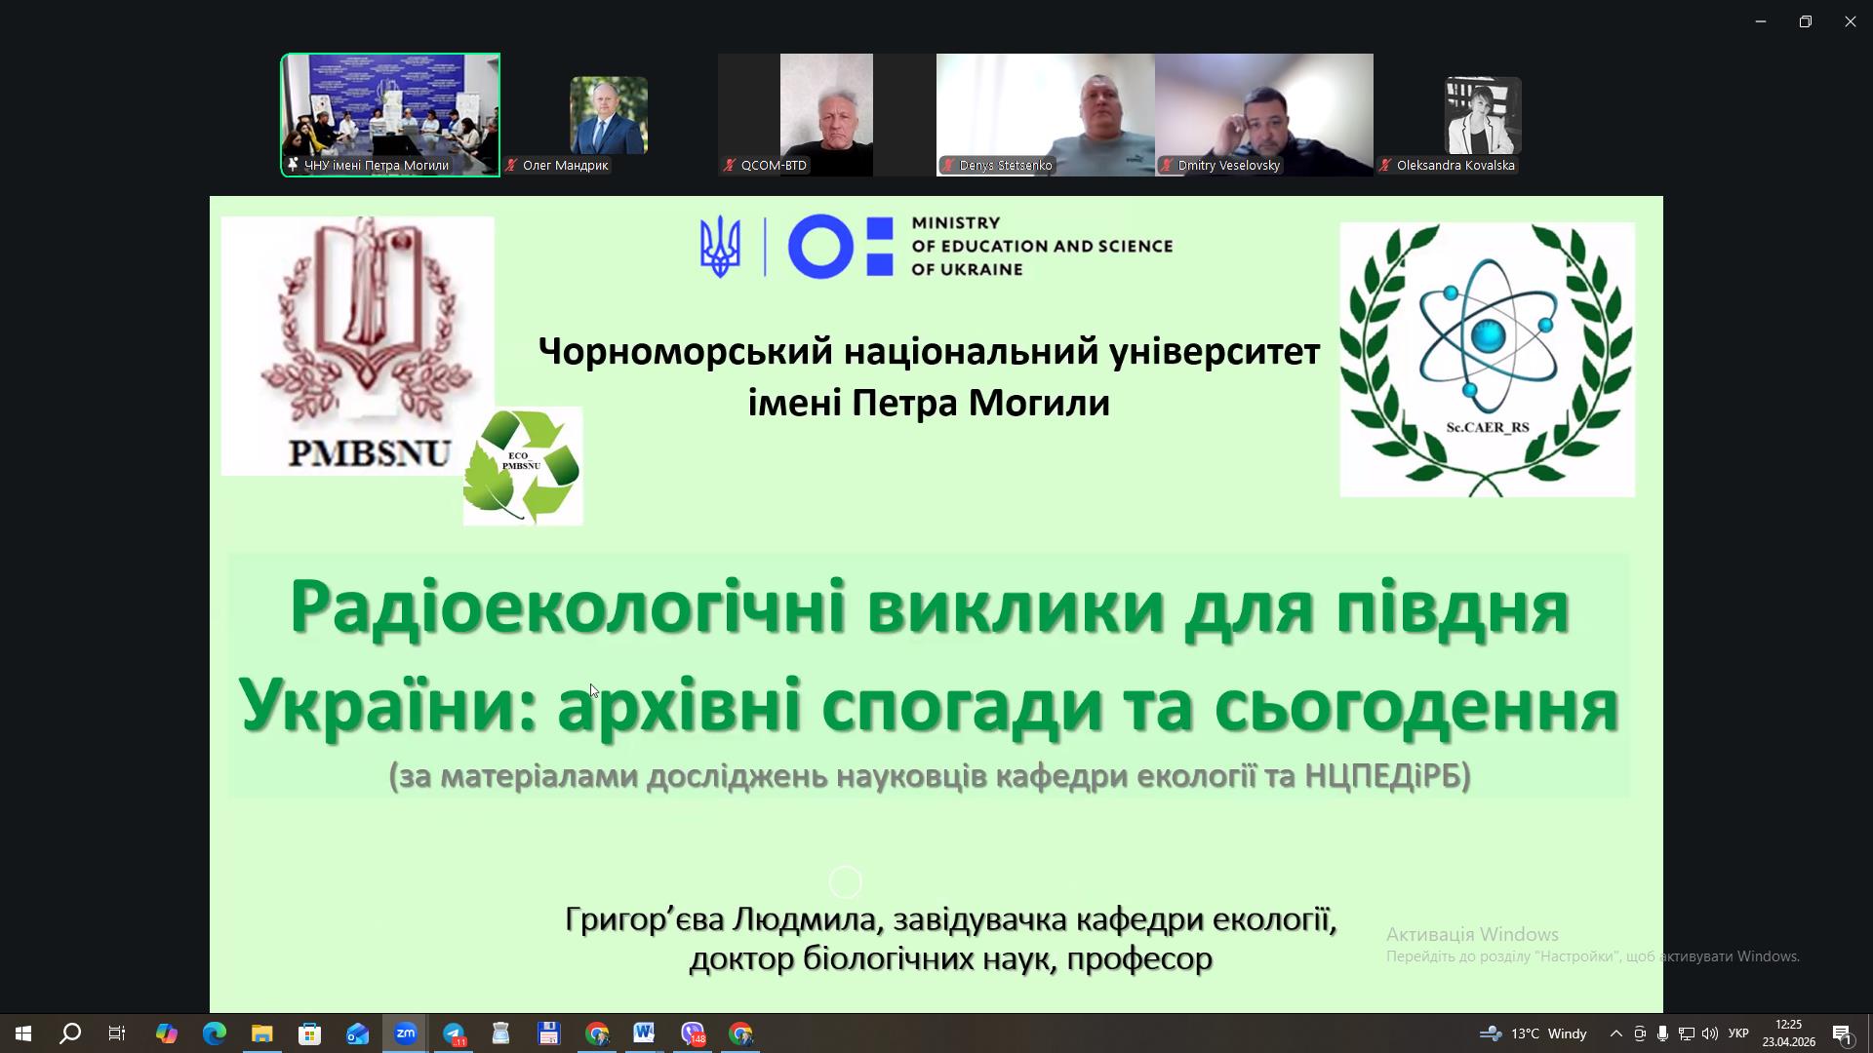Close the Zoom meeting window
Viewport: 1873px width, 1053px height.
[x=1851, y=21]
